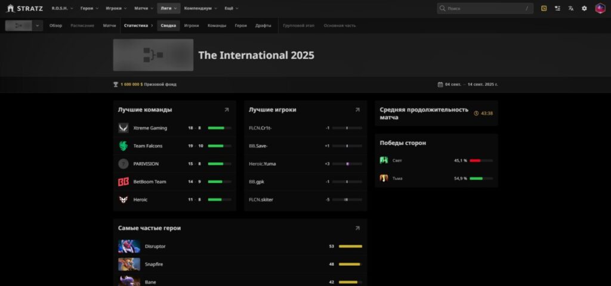
Task: Expand the Компендиум menu
Action: click(x=200, y=8)
